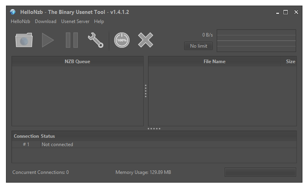Click the Memory Usage: 129.89 MB label
Screen dimensions: 308x189
click(x=143, y=172)
